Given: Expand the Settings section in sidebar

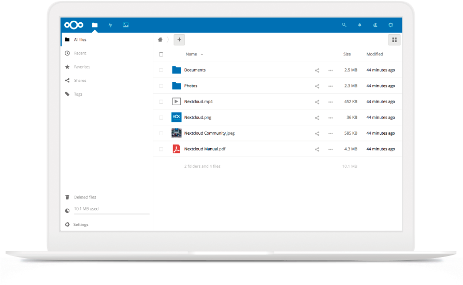Looking at the screenshot, I should 81,224.
